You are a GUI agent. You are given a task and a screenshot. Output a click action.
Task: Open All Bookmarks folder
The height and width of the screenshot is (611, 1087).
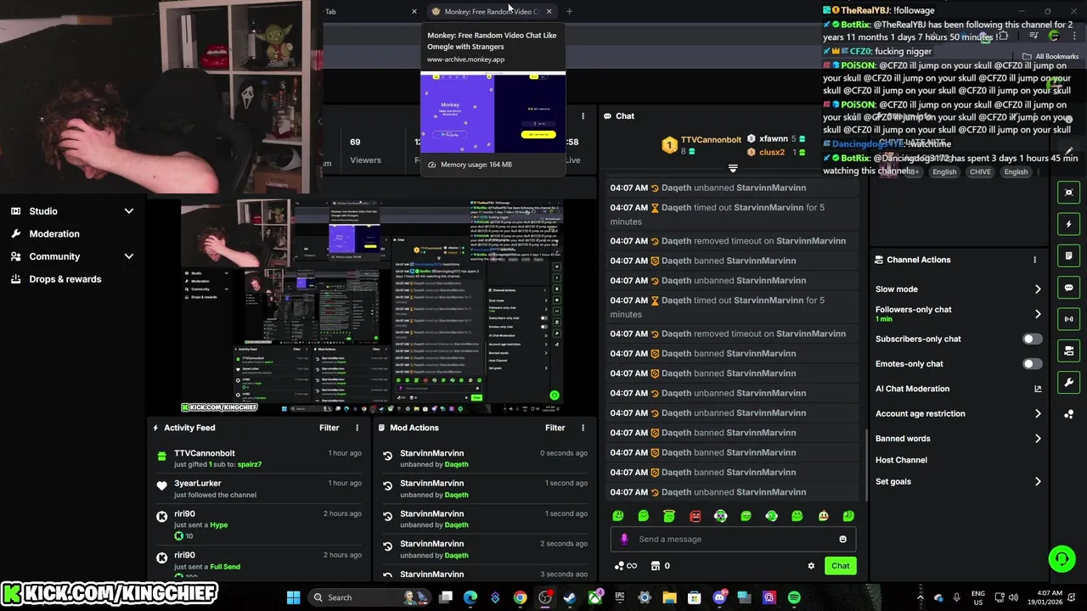pos(1050,57)
